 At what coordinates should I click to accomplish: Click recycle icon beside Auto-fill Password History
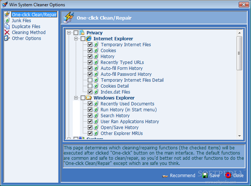pyautogui.click(x=95, y=74)
